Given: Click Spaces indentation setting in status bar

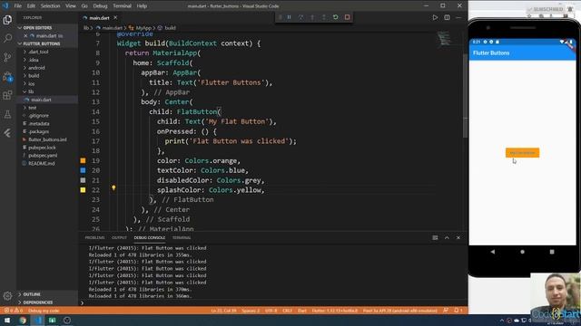Looking at the screenshot, I should (x=251, y=311).
